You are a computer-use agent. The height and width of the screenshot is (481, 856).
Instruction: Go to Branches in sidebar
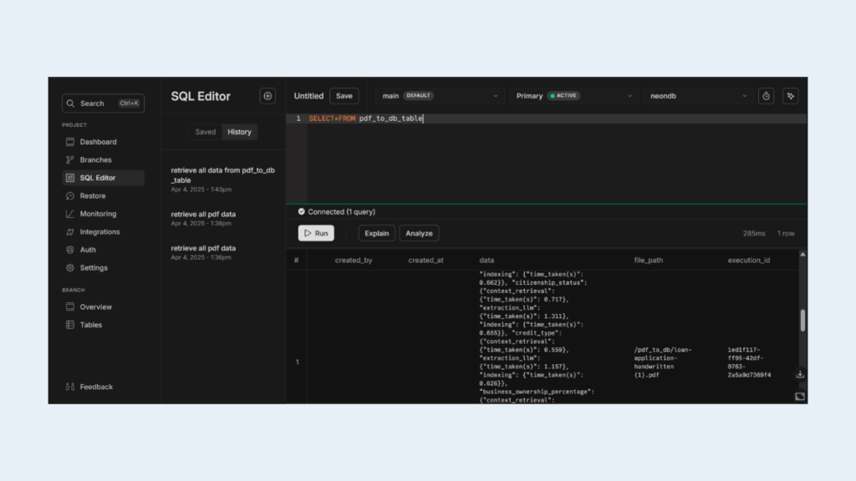[x=95, y=159]
